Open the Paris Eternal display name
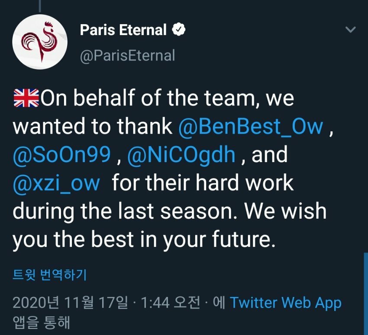368x335 pixels. click(x=123, y=30)
